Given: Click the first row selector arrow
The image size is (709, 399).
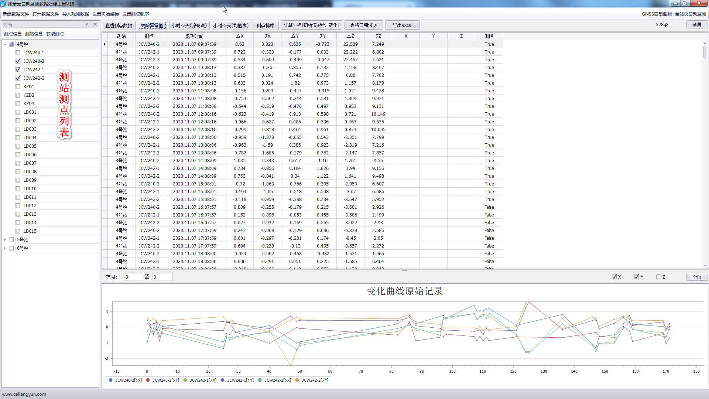Looking at the screenshot, I should pyautogui.click(x=105, y=44).
